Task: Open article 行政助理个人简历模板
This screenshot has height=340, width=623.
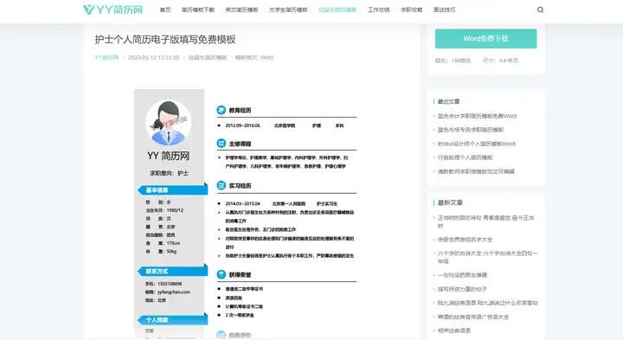Action: pos(465,157)
